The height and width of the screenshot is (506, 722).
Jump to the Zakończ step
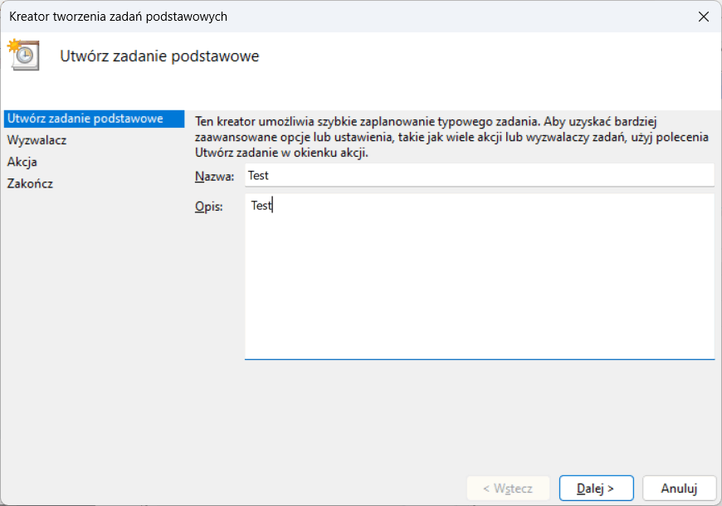30,183
